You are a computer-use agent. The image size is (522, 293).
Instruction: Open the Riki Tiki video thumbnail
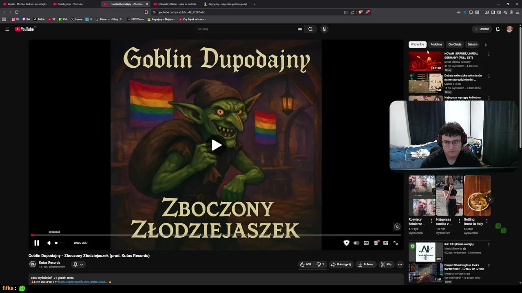tap(425, 252)
